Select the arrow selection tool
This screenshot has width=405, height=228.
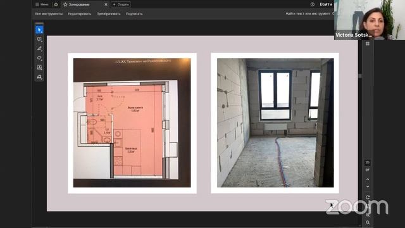click(39, 30)
